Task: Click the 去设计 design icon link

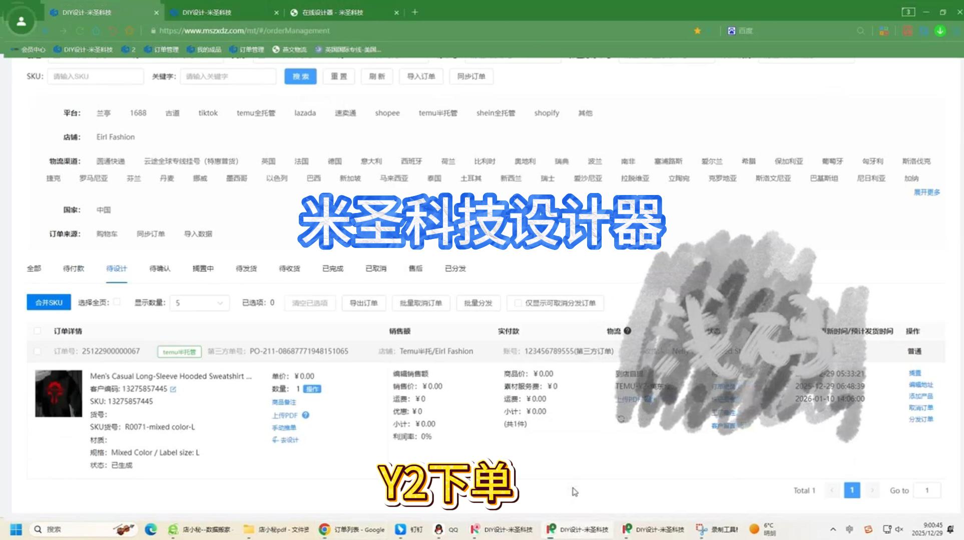Action: [285, 440]
